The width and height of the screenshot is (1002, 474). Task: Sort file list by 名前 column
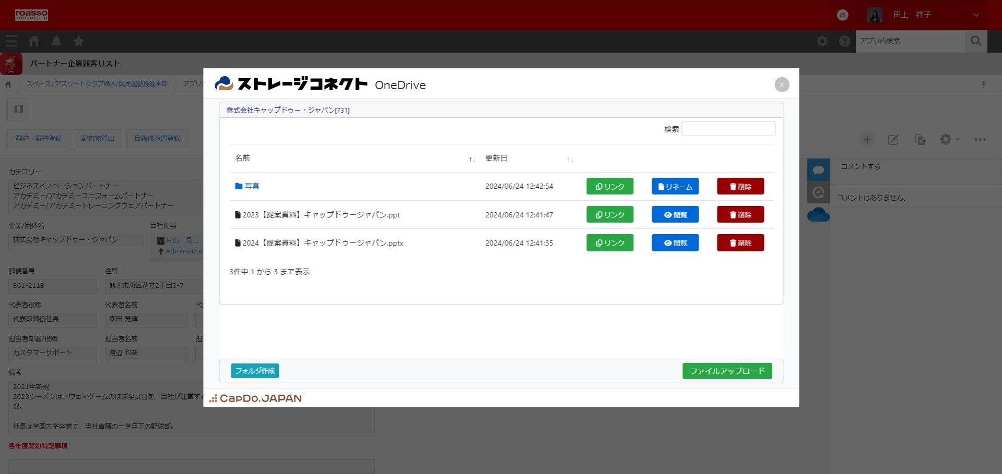tap(243, 158)
